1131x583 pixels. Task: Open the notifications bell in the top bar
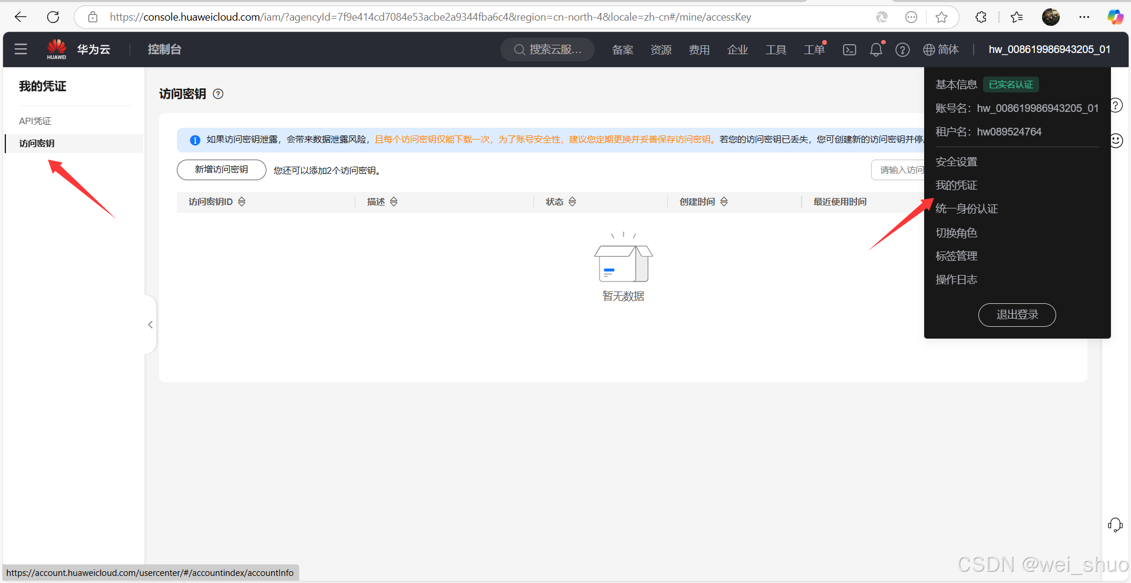[876, 49]
